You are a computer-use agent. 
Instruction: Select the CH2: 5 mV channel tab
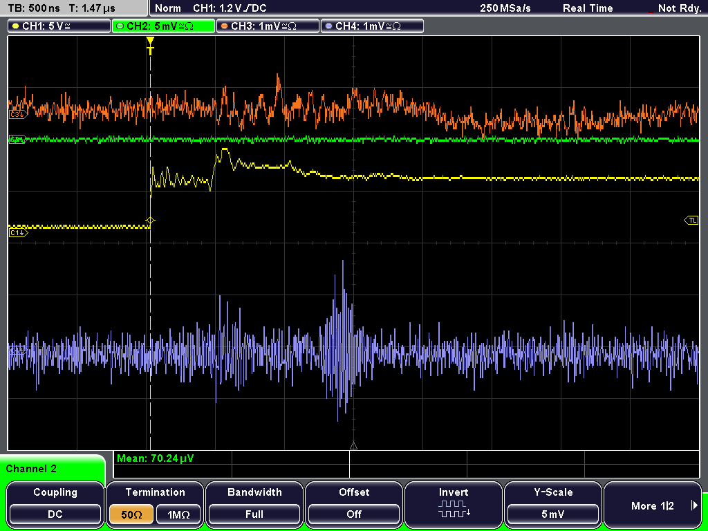coord(163,26)
